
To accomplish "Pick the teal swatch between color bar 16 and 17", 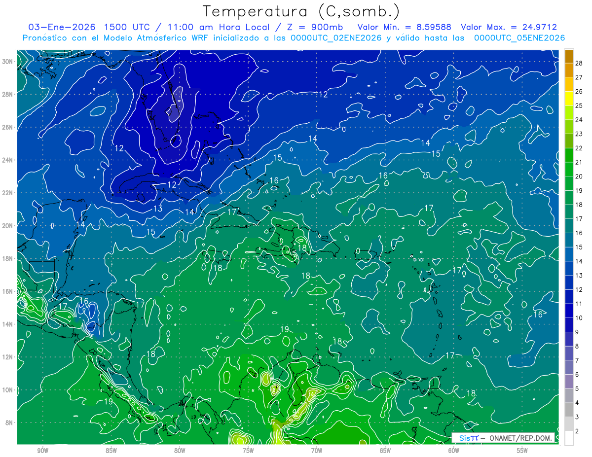I will click(x=569, y=226).
